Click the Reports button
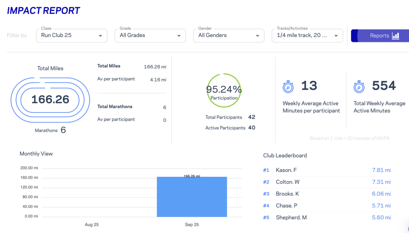 click(379, 36)
